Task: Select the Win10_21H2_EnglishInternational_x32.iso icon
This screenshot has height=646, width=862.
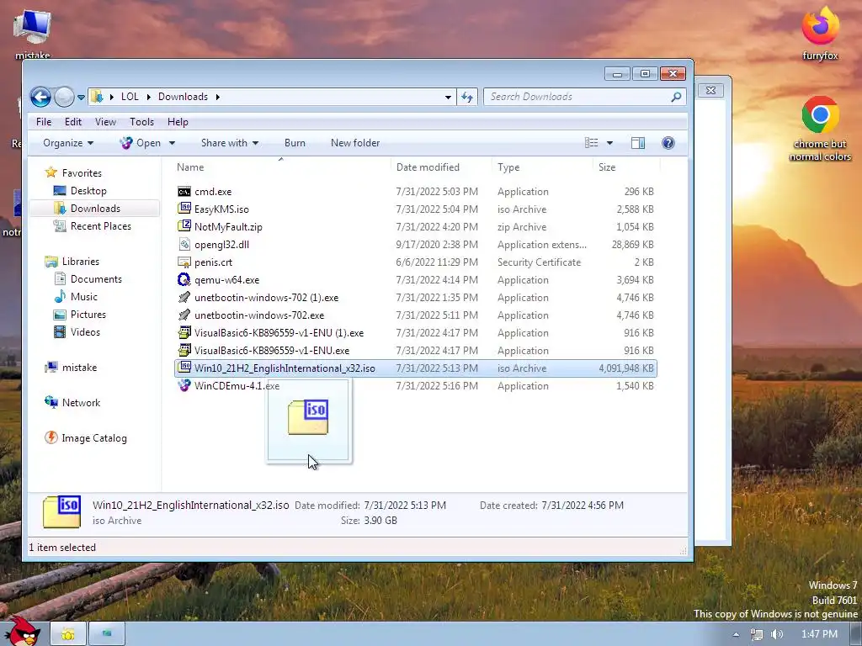Action: point(184,368)
